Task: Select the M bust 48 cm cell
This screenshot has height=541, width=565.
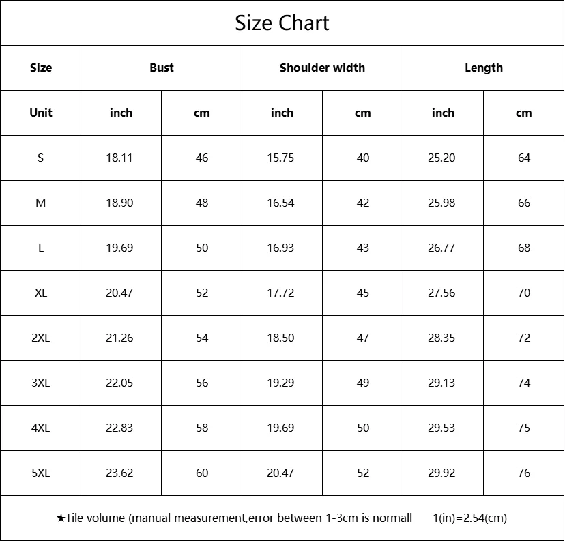Action: (202, 203)
